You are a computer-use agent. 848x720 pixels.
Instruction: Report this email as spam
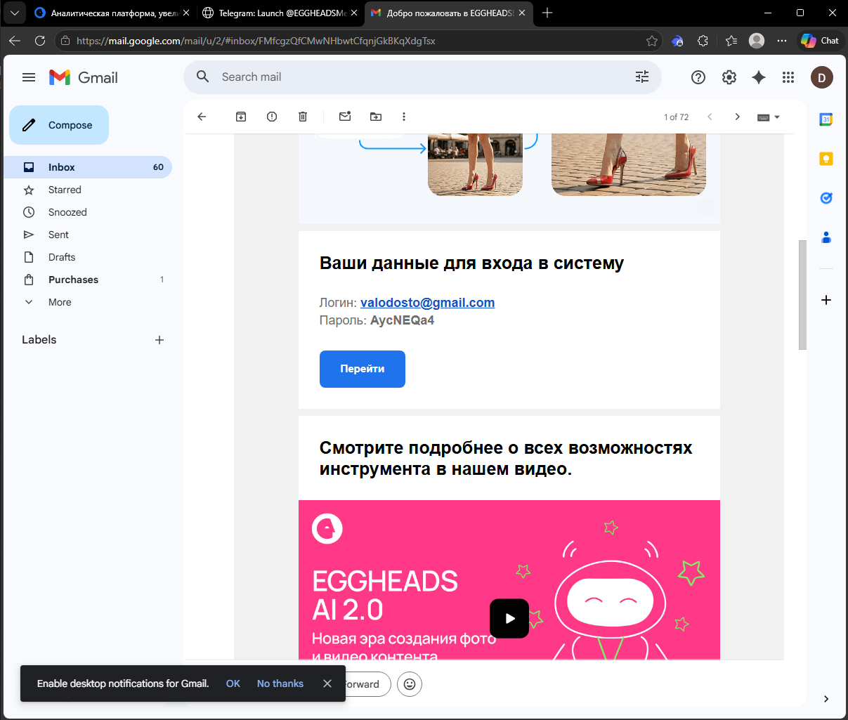(x=272, y=117)
